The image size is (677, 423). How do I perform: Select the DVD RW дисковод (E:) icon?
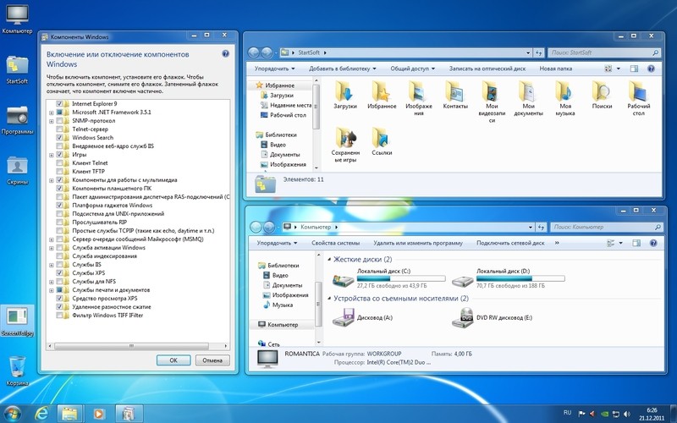pyautogui.click(x=463, y=318)
